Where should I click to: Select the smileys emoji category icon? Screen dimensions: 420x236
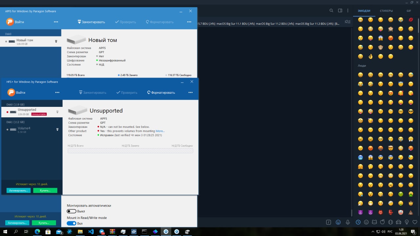click(x=367, y=222)
